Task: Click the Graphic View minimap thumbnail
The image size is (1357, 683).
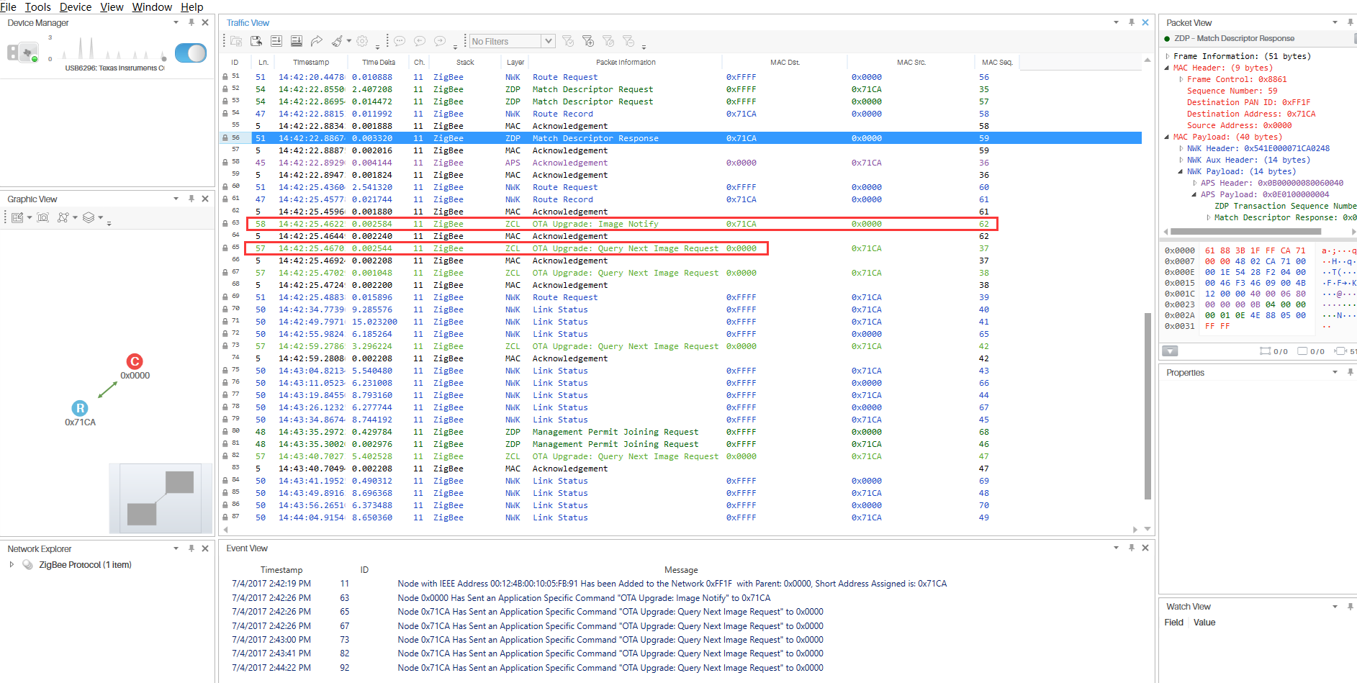Action: tap(161, 498)
